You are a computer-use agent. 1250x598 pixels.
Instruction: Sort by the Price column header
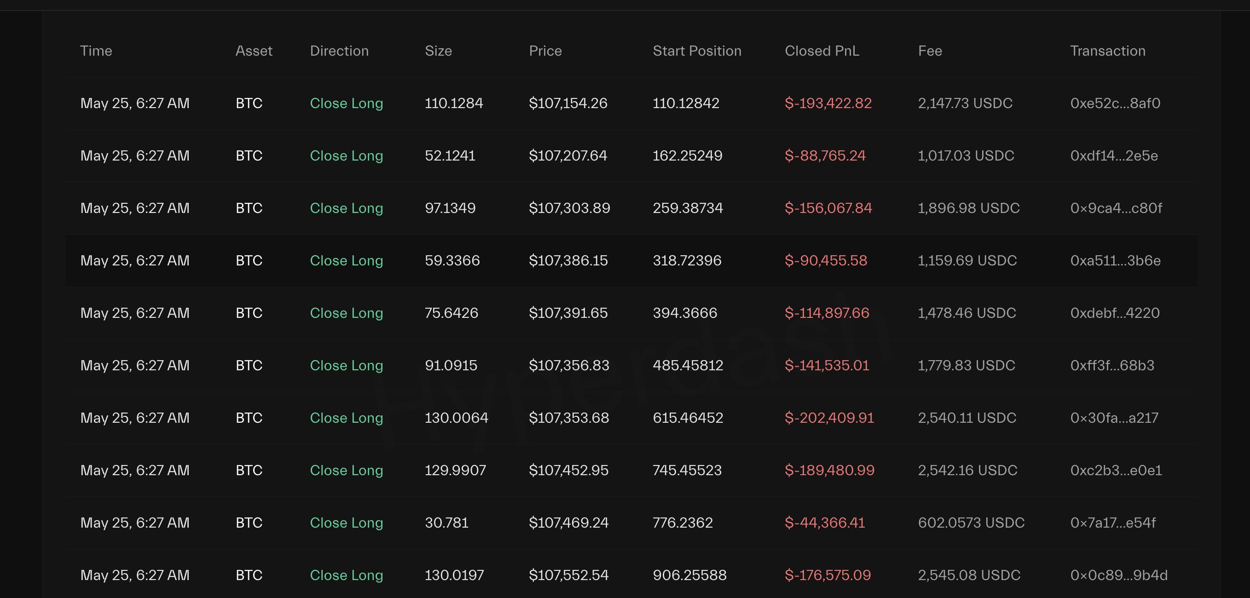coord(545,51)
